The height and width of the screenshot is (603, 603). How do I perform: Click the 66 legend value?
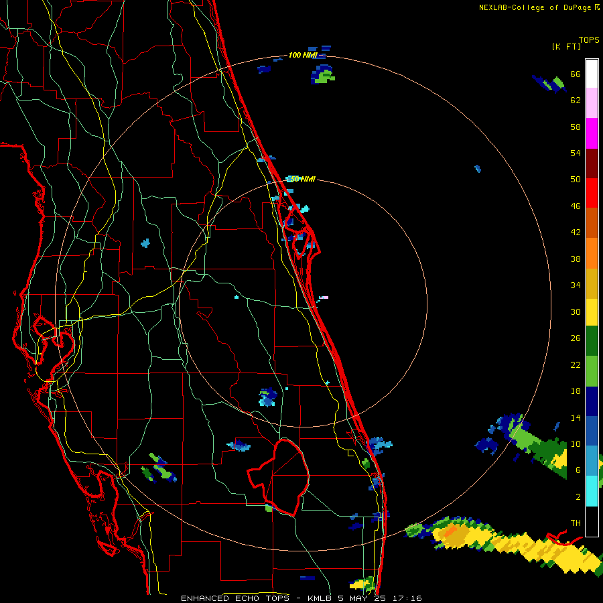click(576, 74)
